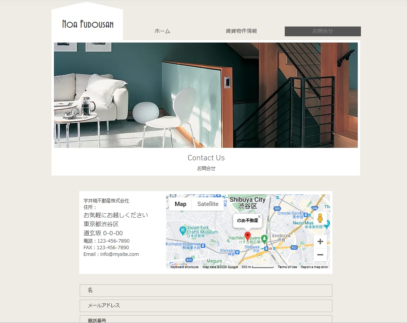Select the Street View pegman icon
Image resolution: width=407 pixels, height=323 pixels.
click(x=320, y=218)
